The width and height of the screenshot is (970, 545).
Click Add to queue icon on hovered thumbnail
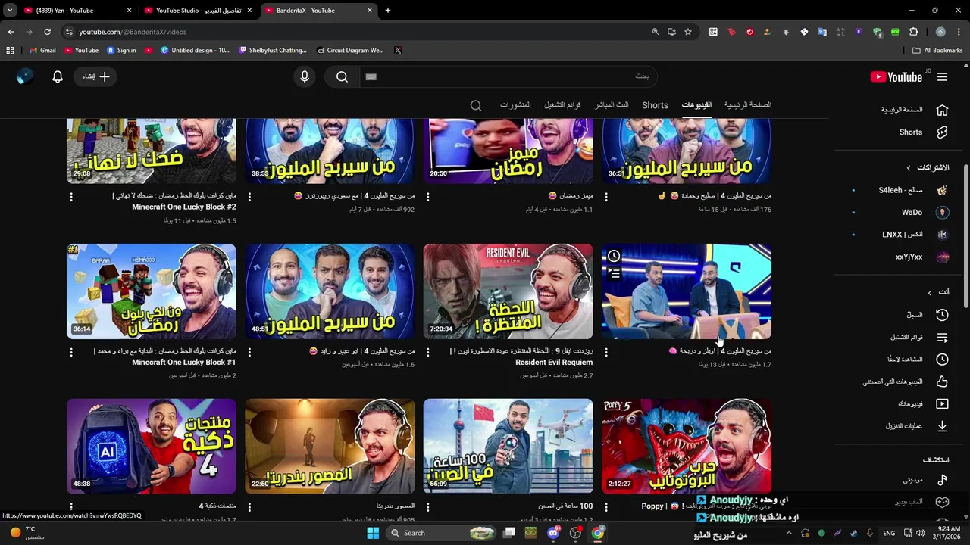614,273
